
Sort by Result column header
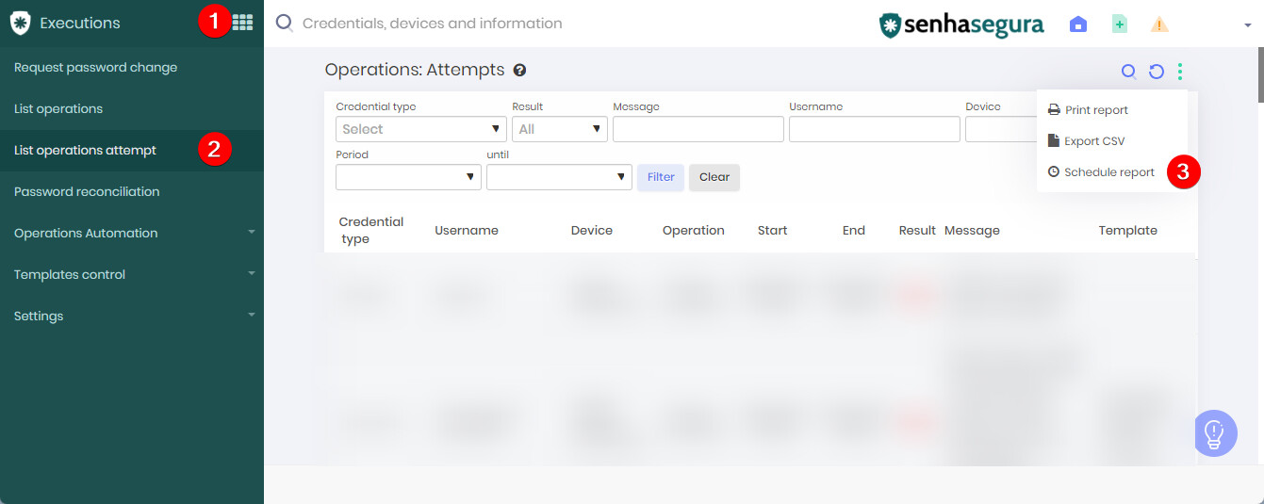pyautogui.click(x=917, y=231)
